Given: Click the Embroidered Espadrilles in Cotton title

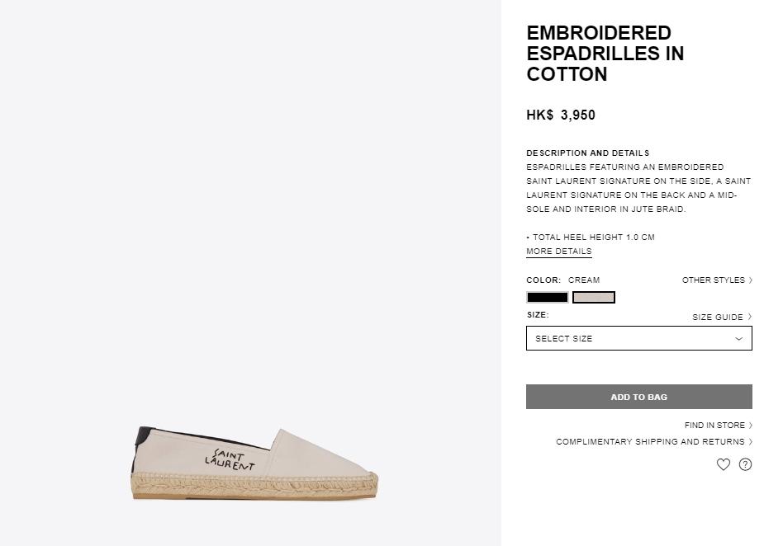Looking at the screenshot, I should (605, 54).
